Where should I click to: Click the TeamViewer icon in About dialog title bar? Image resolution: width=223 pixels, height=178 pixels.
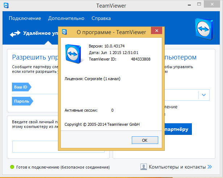pos(64,32)
